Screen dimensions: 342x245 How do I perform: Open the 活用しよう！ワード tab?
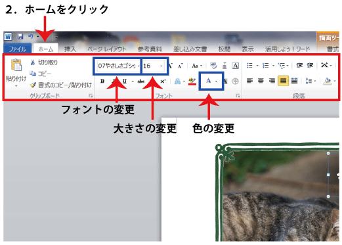(288, 49)
